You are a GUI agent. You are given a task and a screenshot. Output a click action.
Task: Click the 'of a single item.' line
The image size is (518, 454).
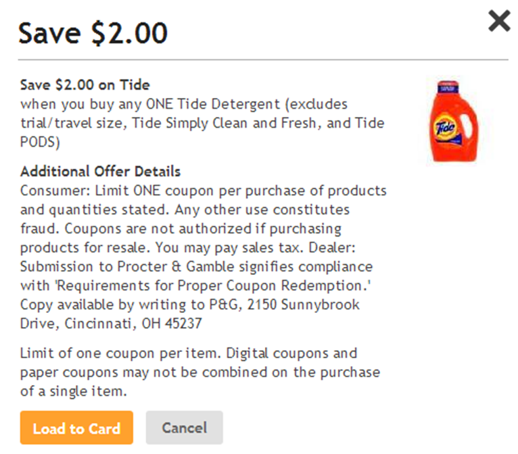pos(73,392)
